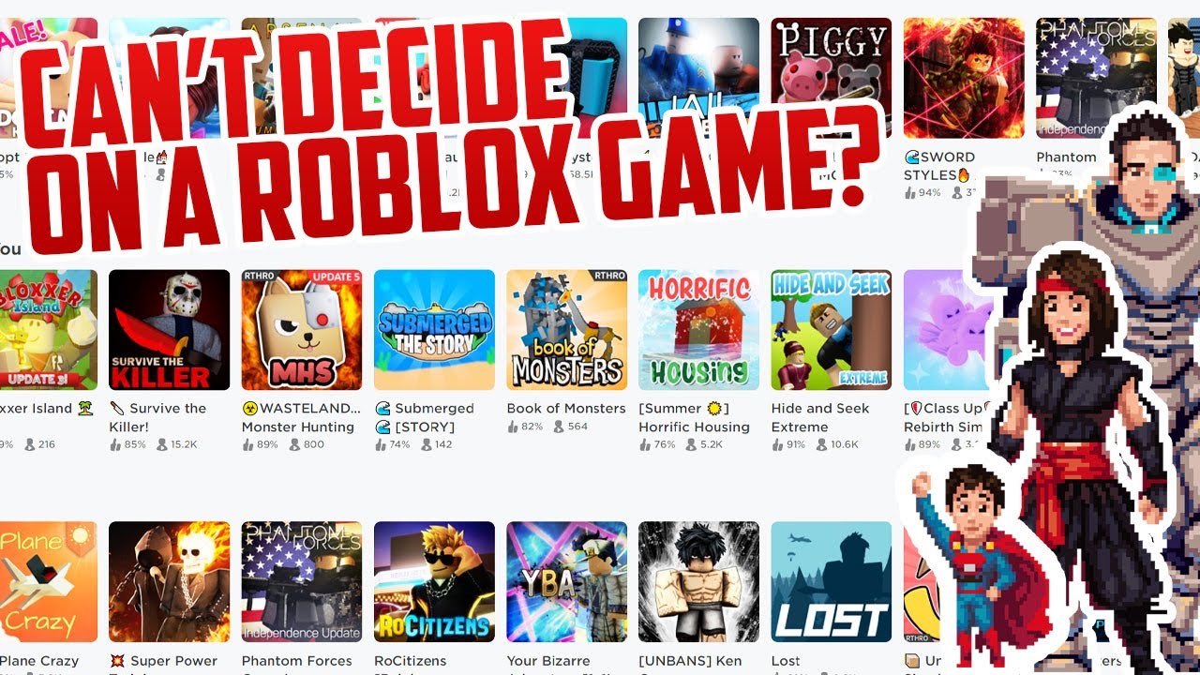Click the WASTELAND Monster Hunting title link
Image resolution: width=1200 pixels, height=675 pixels.
301,417
